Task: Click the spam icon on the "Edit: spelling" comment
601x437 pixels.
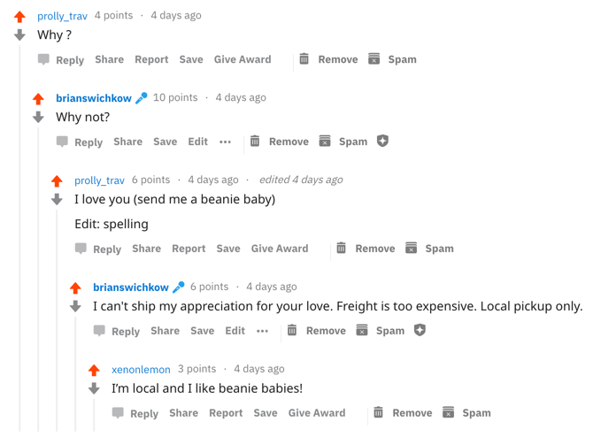Action: pos(412,249)
